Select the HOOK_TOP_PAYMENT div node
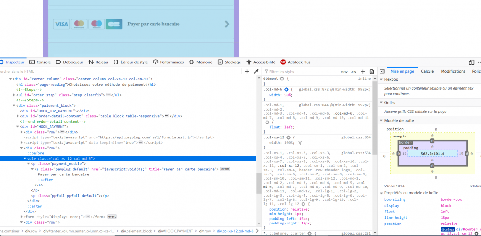 (54, 111)
